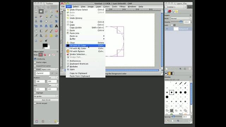This screenshot has width=226, height=127.
Task: Click the Position X input field
Action: pyautogui.click(x=40, y=81)
